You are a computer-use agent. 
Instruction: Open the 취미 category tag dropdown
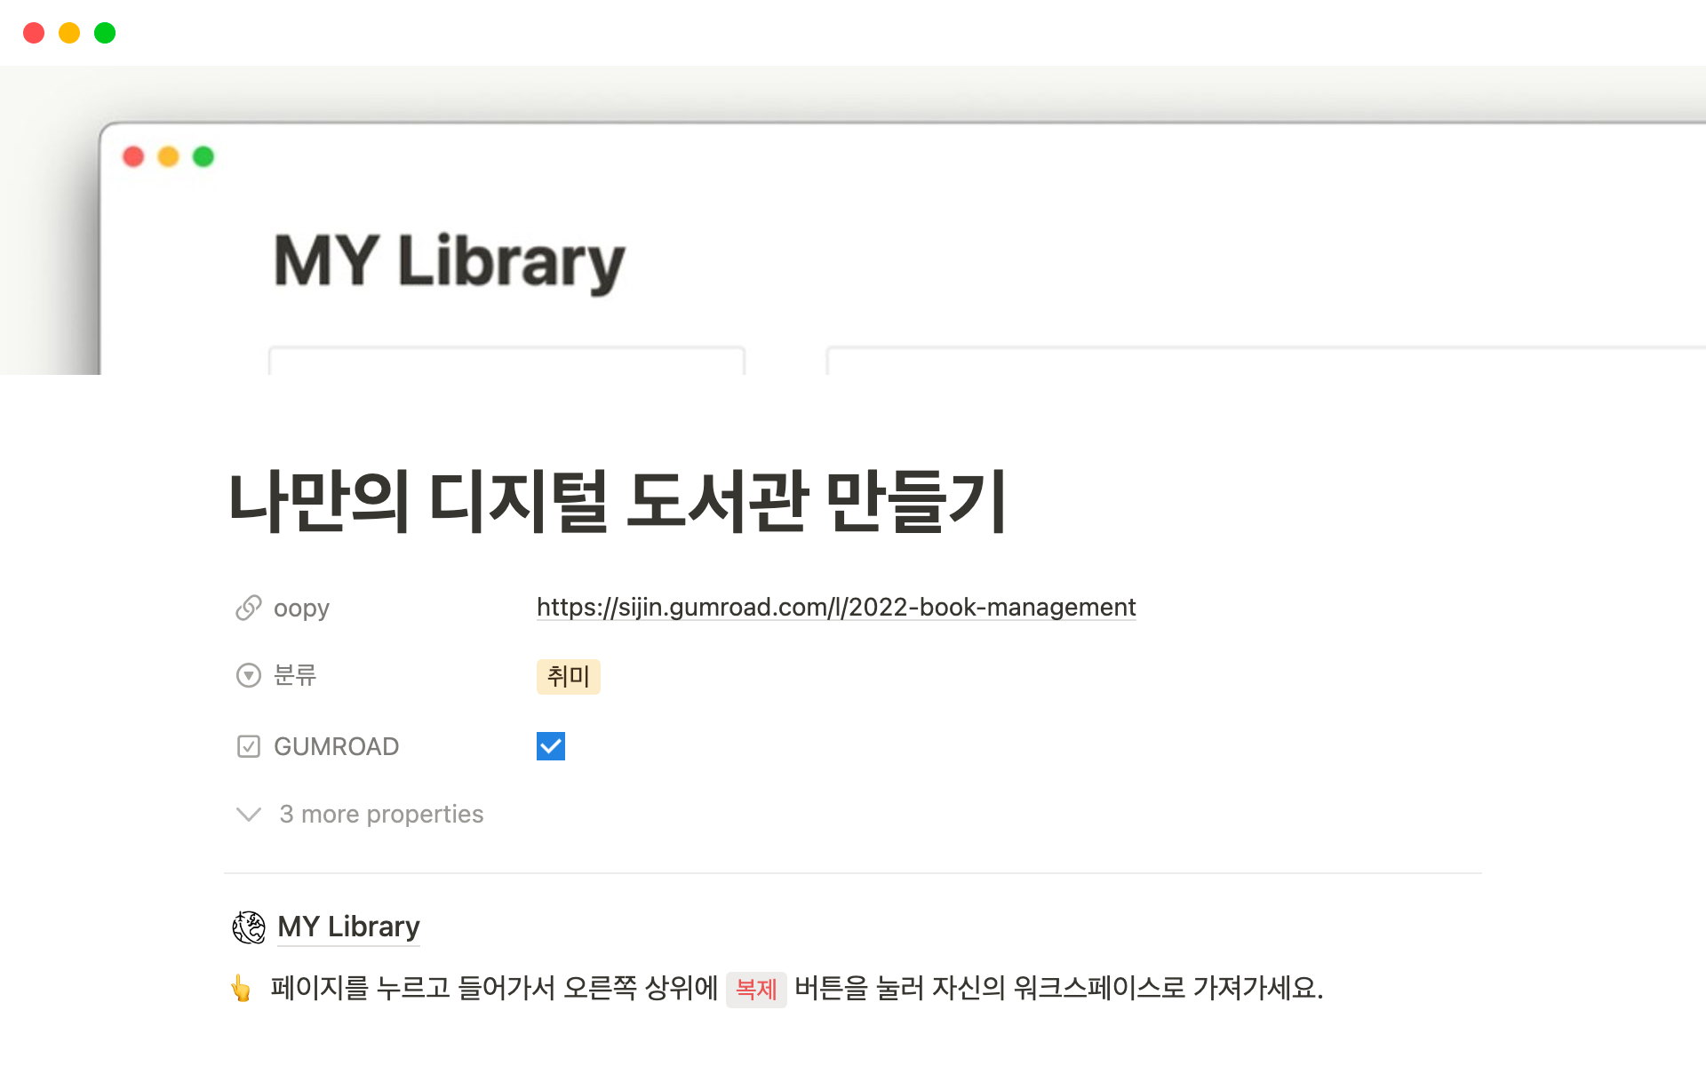568,677
